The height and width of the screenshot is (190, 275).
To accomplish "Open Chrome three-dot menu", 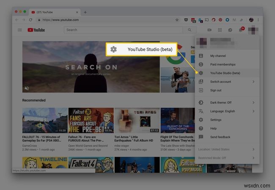I will (x=258, y=20).
